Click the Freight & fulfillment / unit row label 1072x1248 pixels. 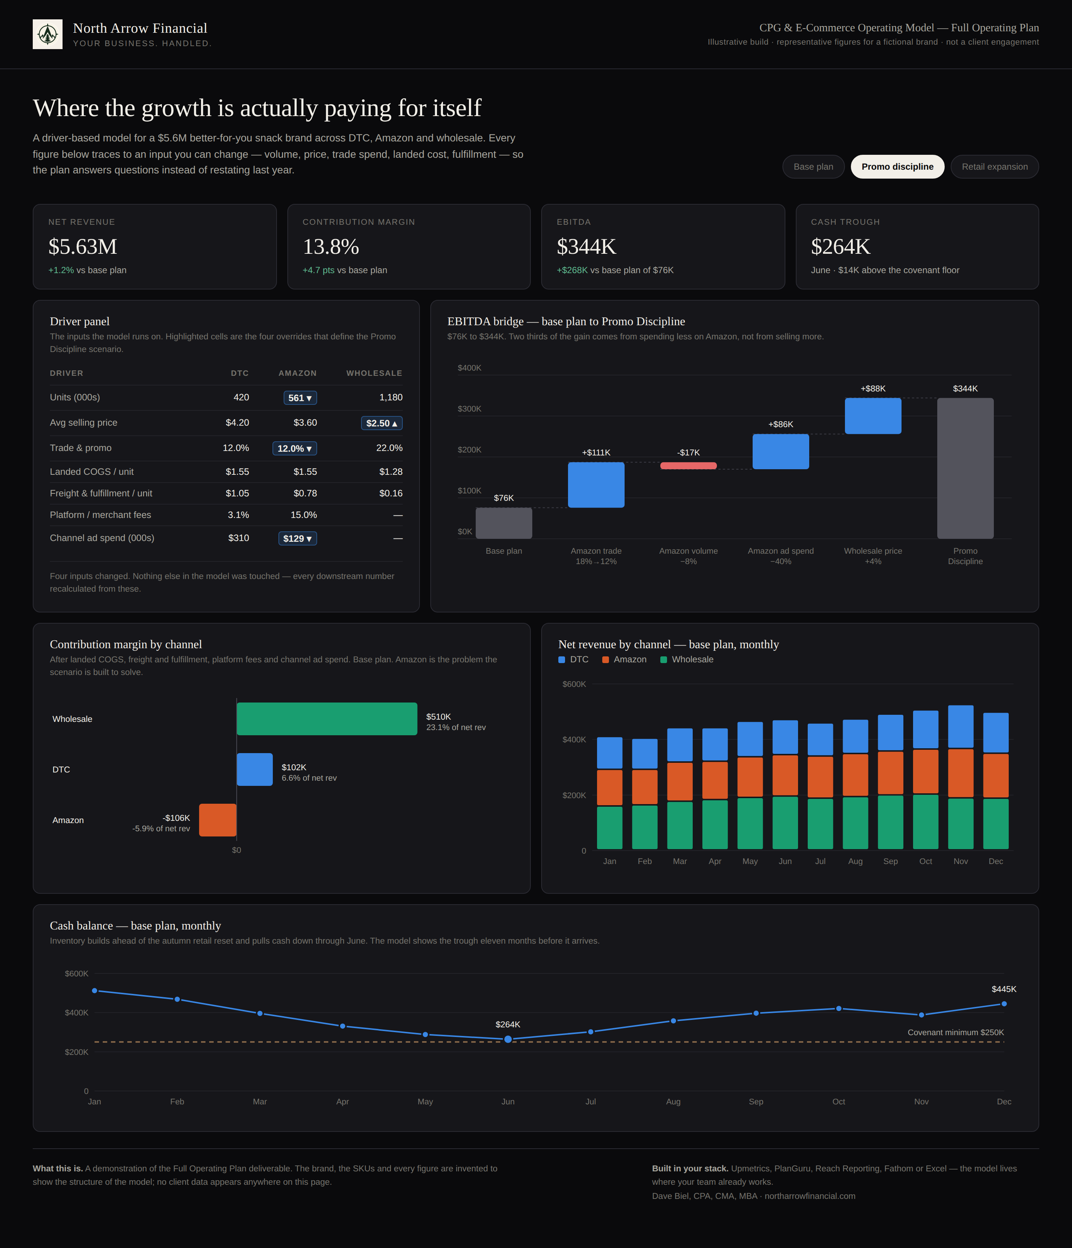click(x=101, y=493)
